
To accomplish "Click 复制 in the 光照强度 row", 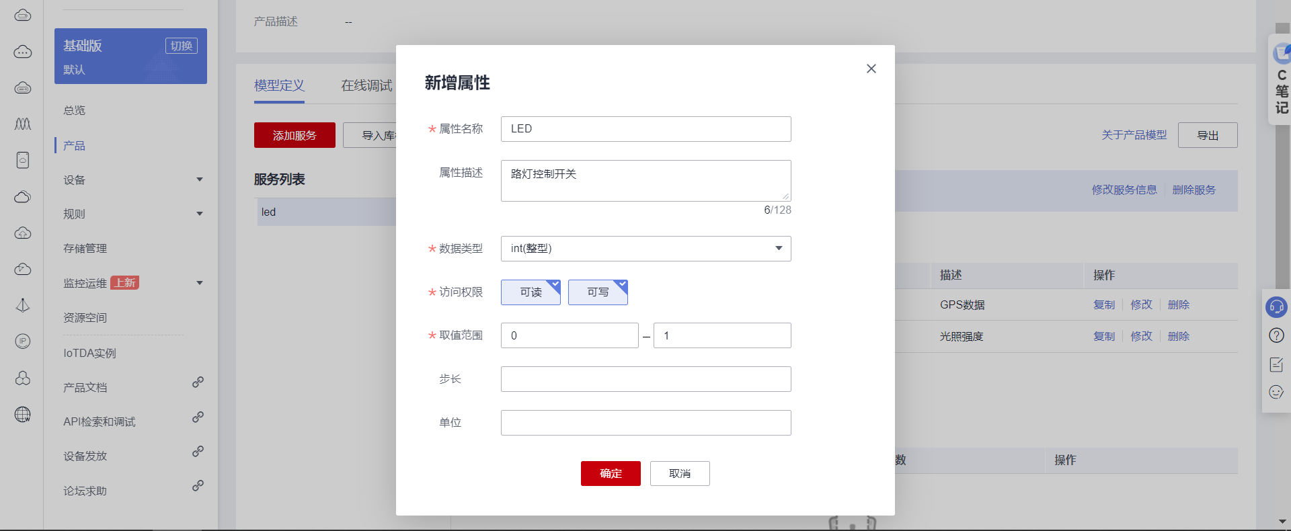I will point(1104,337).
